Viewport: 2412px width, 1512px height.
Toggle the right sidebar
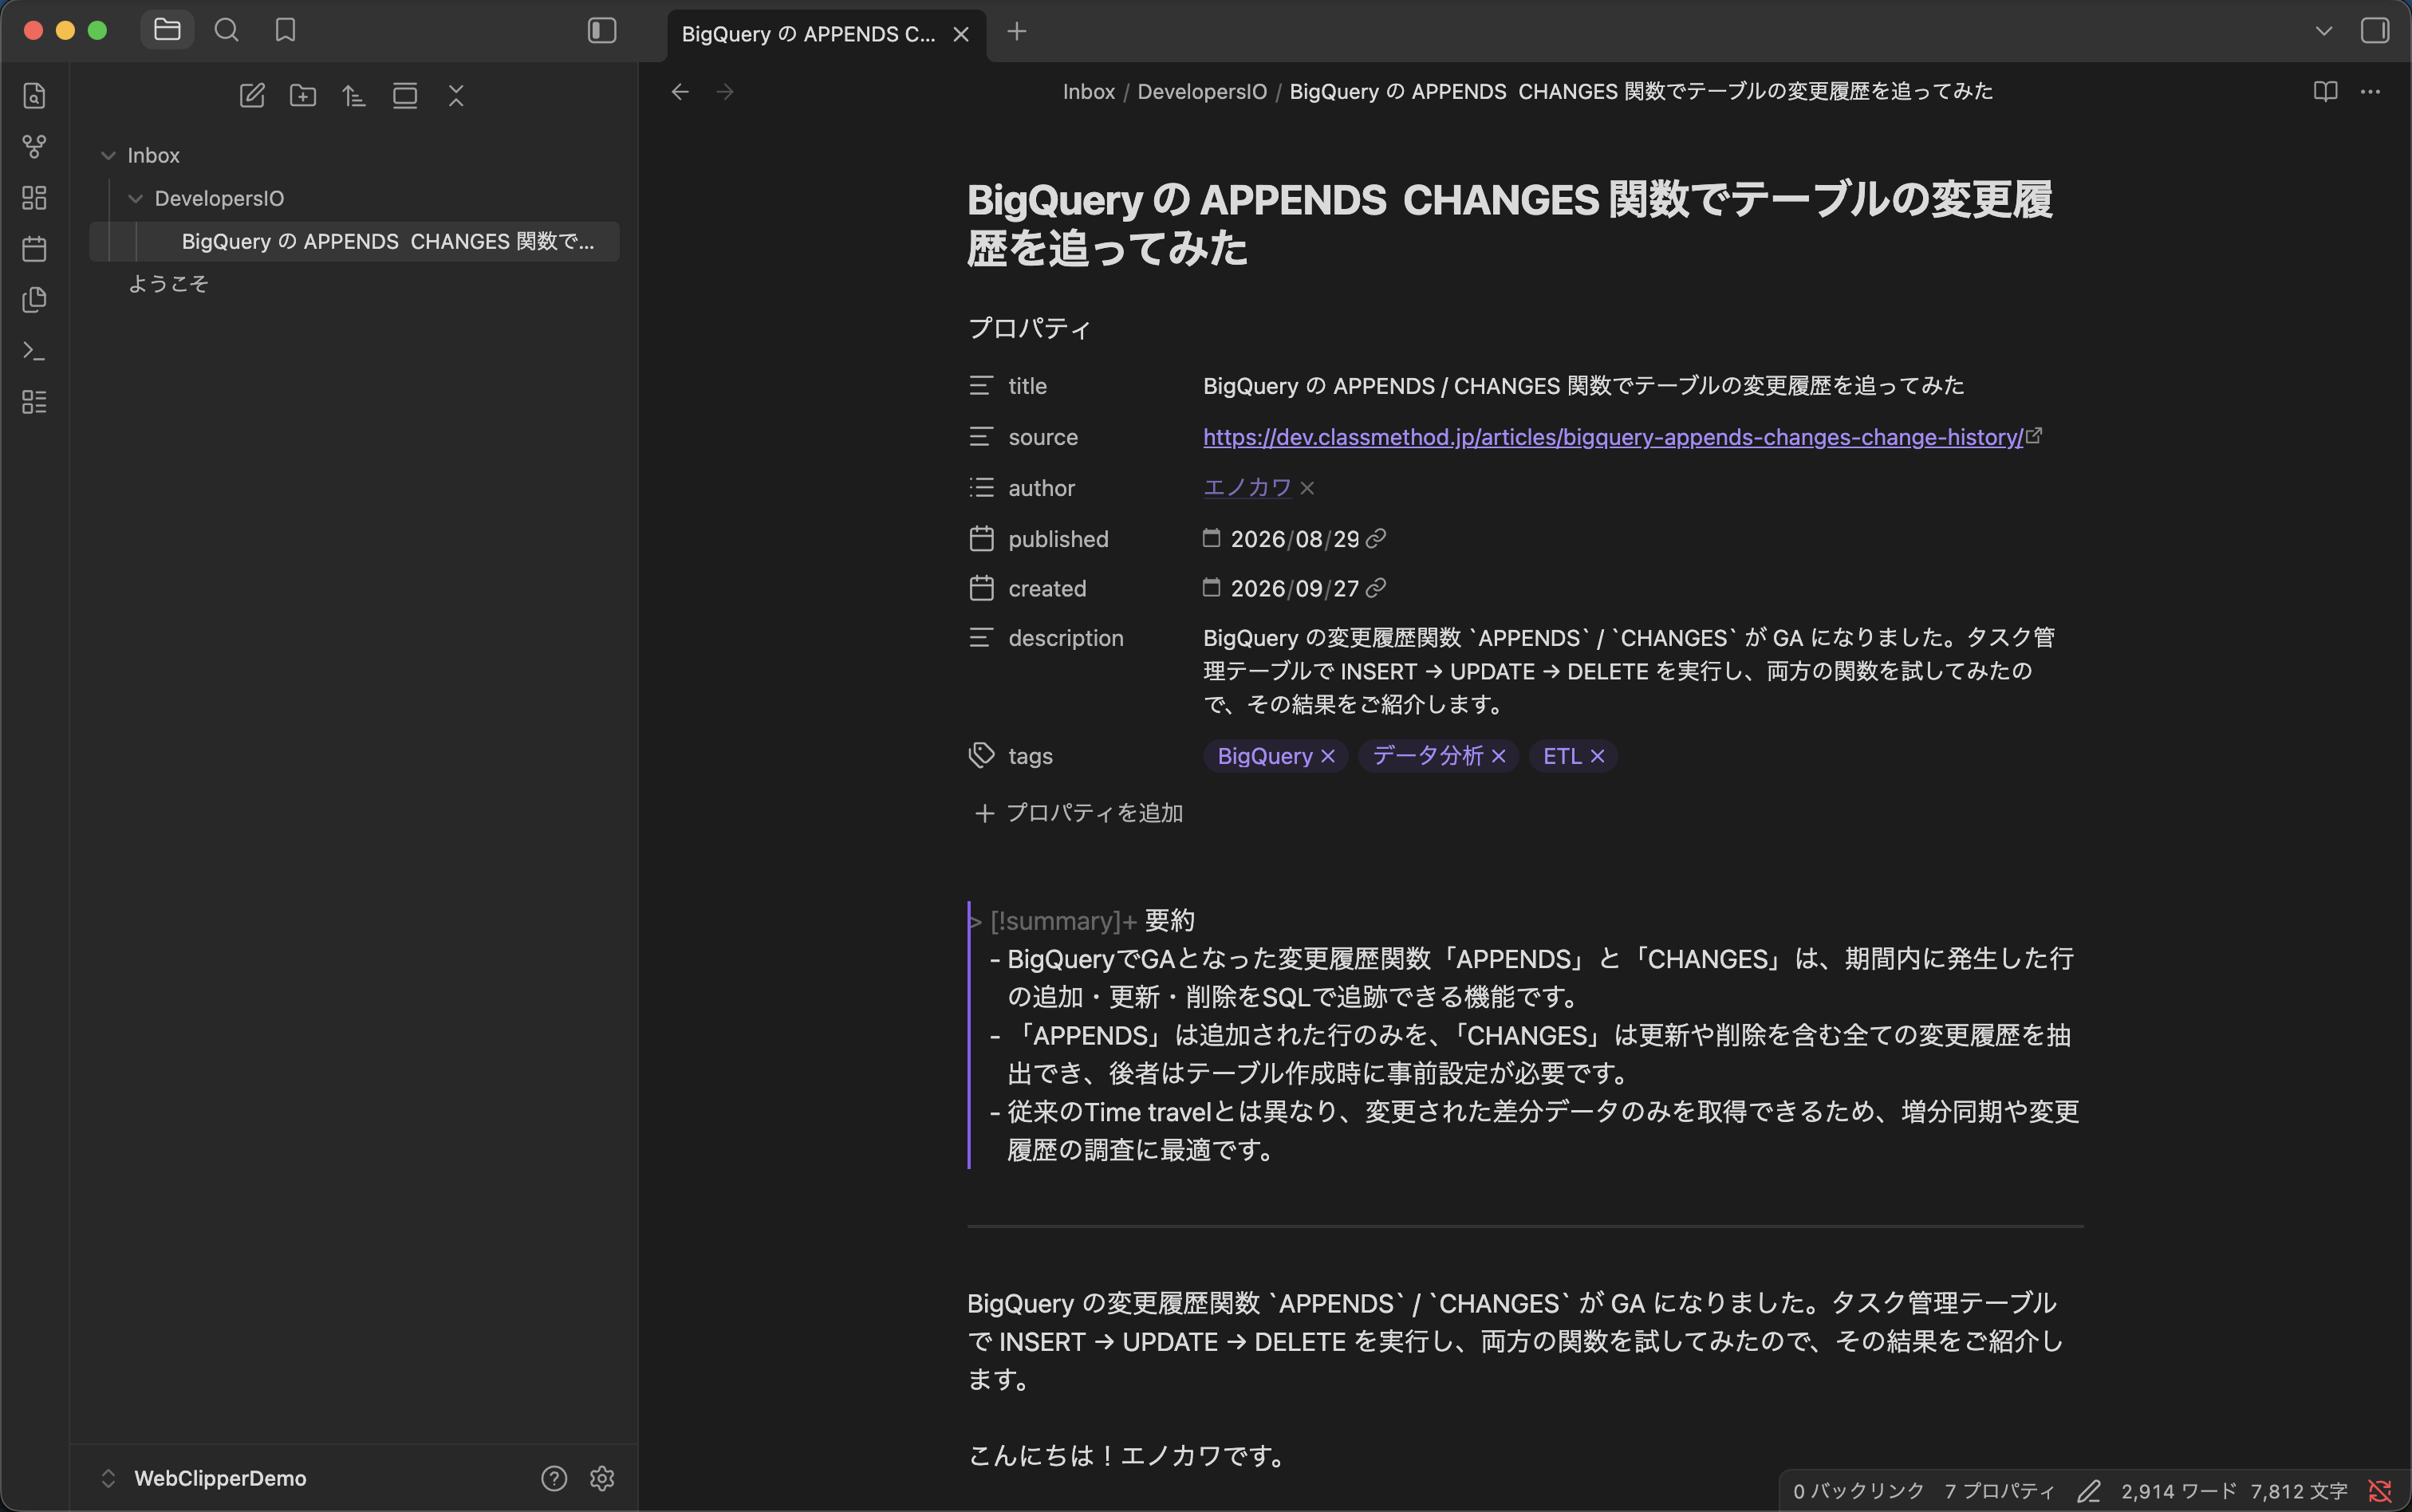2375,30
